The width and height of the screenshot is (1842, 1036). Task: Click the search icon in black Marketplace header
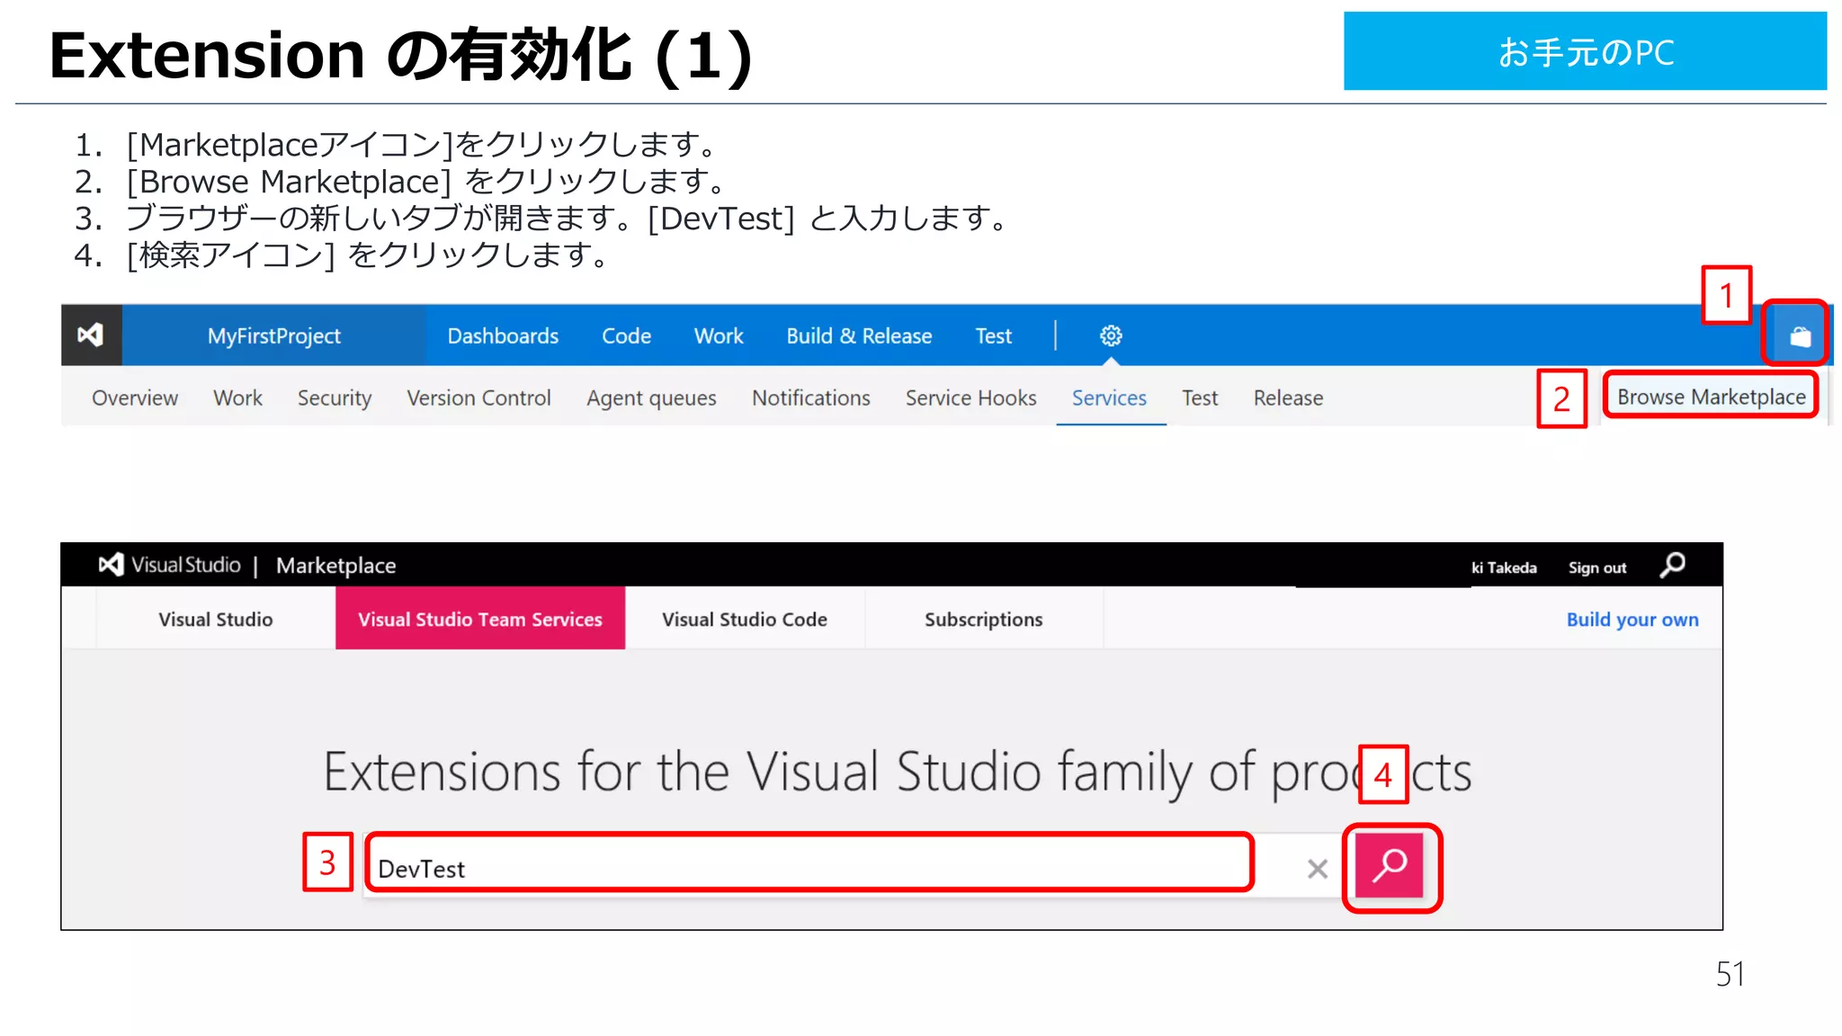[x=1672, y=566]
